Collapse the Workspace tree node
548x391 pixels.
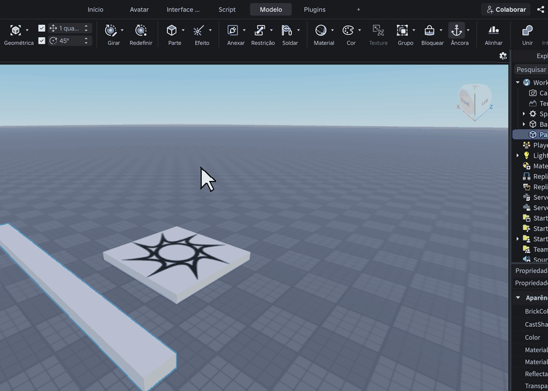click(517, 82)
